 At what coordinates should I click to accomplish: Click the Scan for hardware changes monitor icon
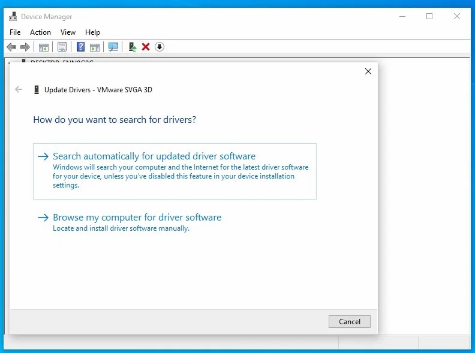113,47
